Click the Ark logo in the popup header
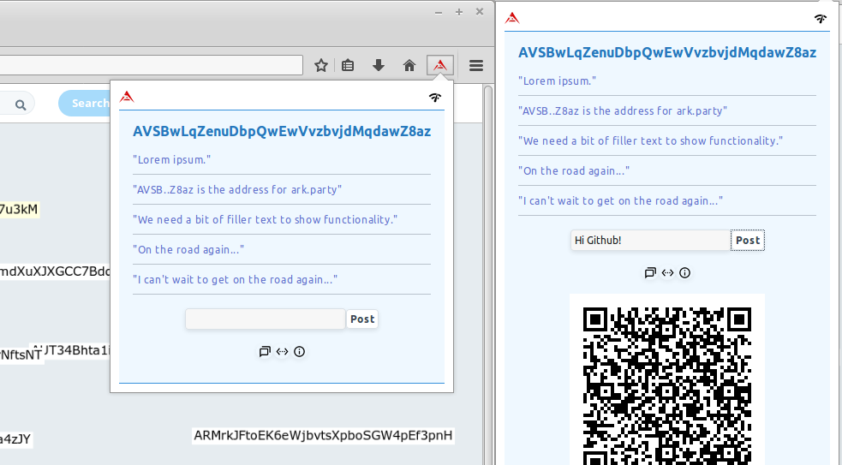The height and width of the screenshot is (465, 842). click(127, 97)
